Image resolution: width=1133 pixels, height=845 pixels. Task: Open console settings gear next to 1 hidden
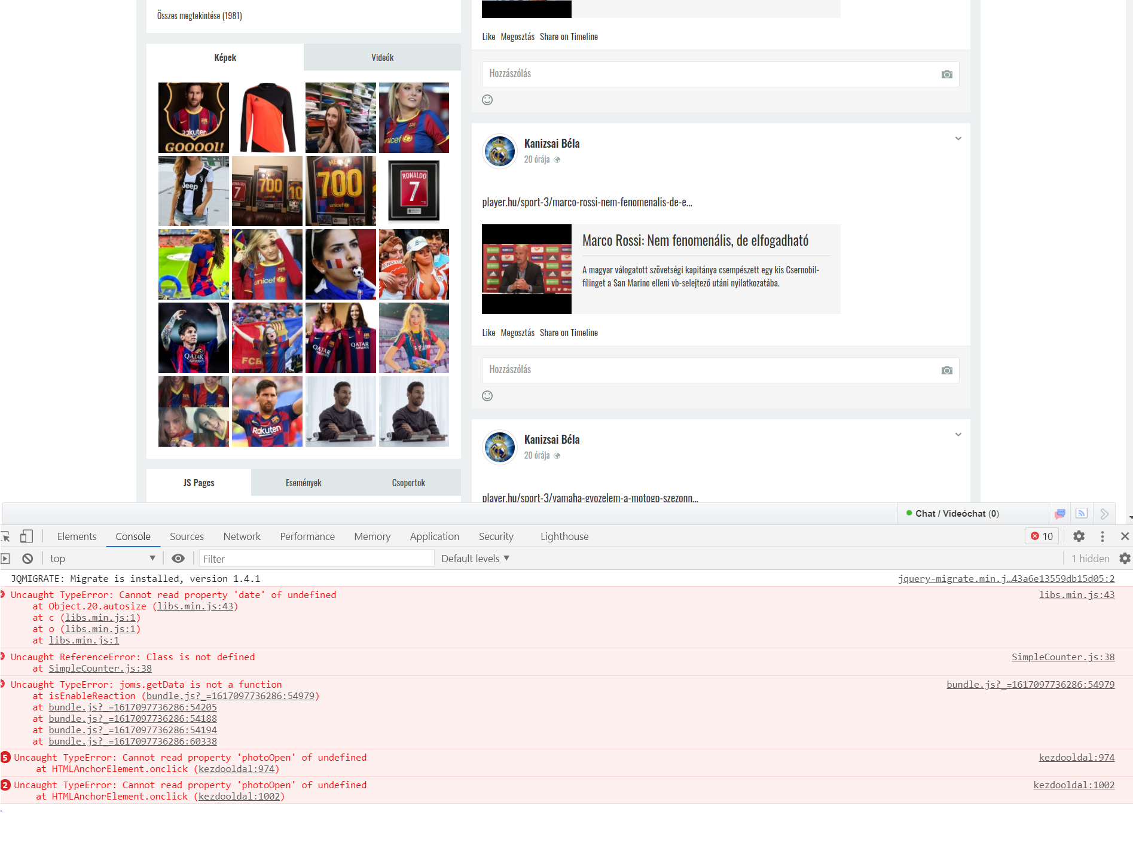coord(1125,559)
